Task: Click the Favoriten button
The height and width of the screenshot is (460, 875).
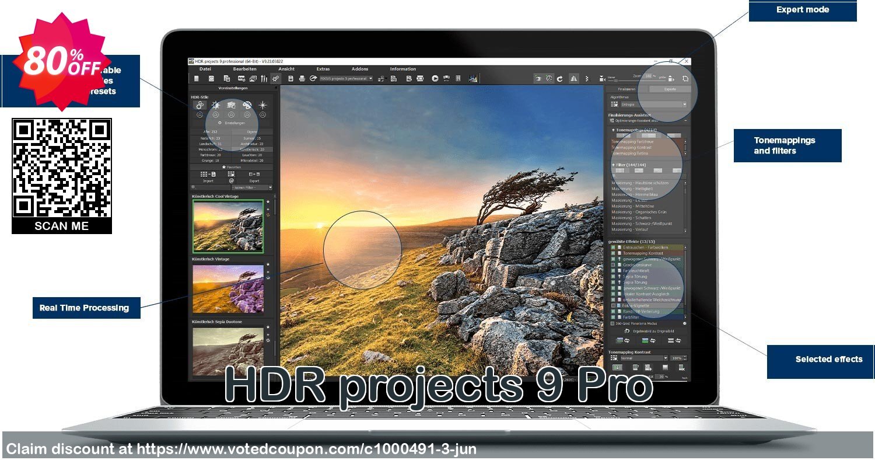Action: [232, 167]
